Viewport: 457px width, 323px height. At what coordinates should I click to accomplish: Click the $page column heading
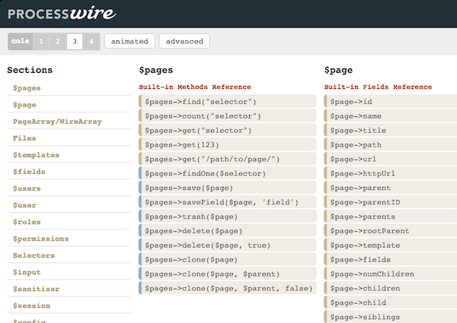pos(338,70)
